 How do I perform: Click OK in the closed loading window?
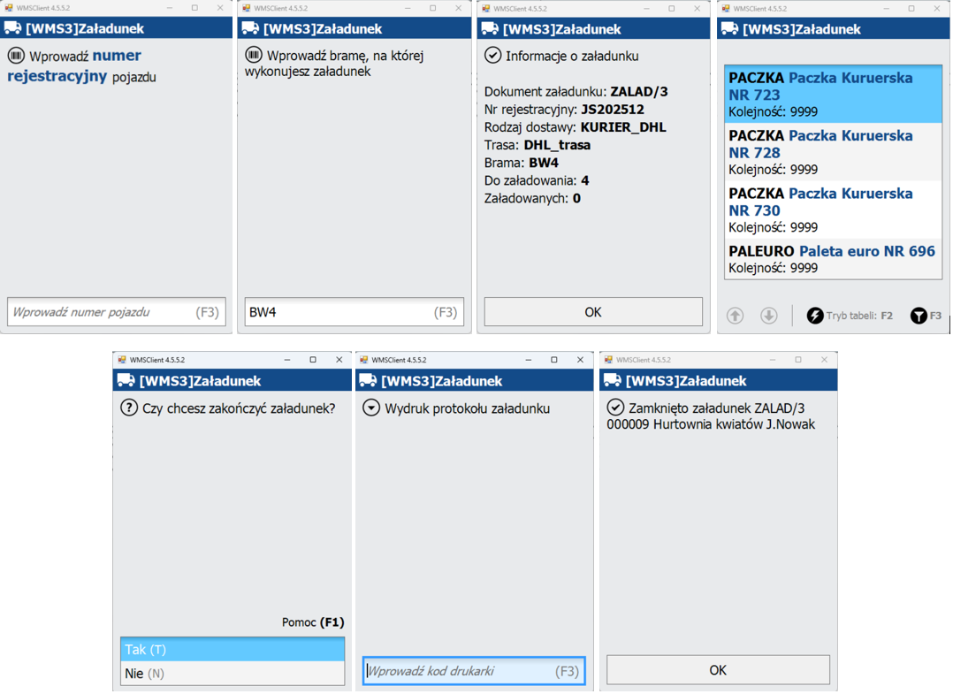point(718,670)
